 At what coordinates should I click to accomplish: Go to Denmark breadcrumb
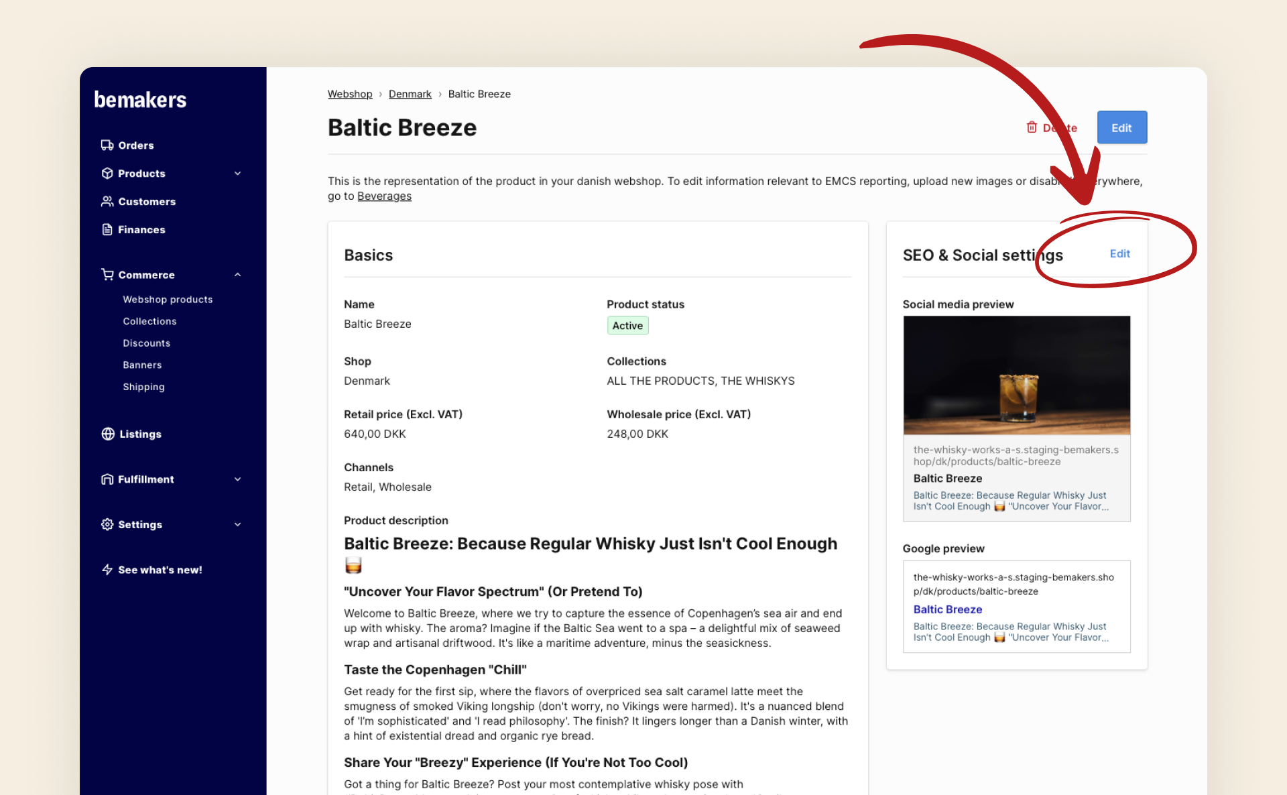[x=410, y=94]
